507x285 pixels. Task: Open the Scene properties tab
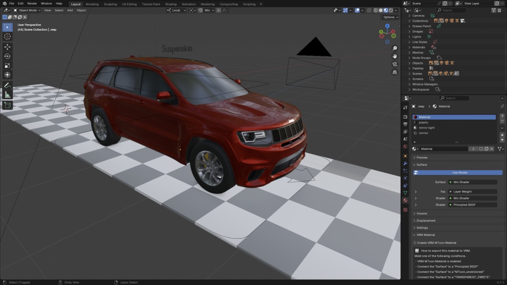click(405, 139)
